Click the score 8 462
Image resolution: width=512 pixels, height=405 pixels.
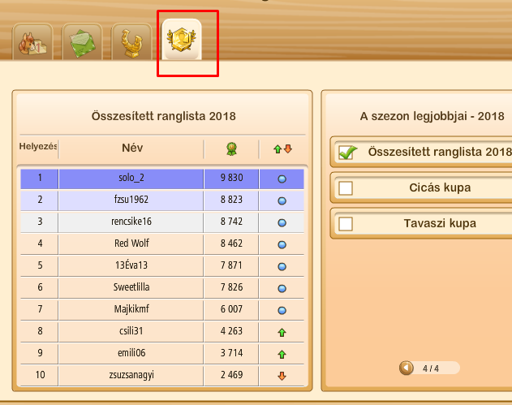coord(231,243)
